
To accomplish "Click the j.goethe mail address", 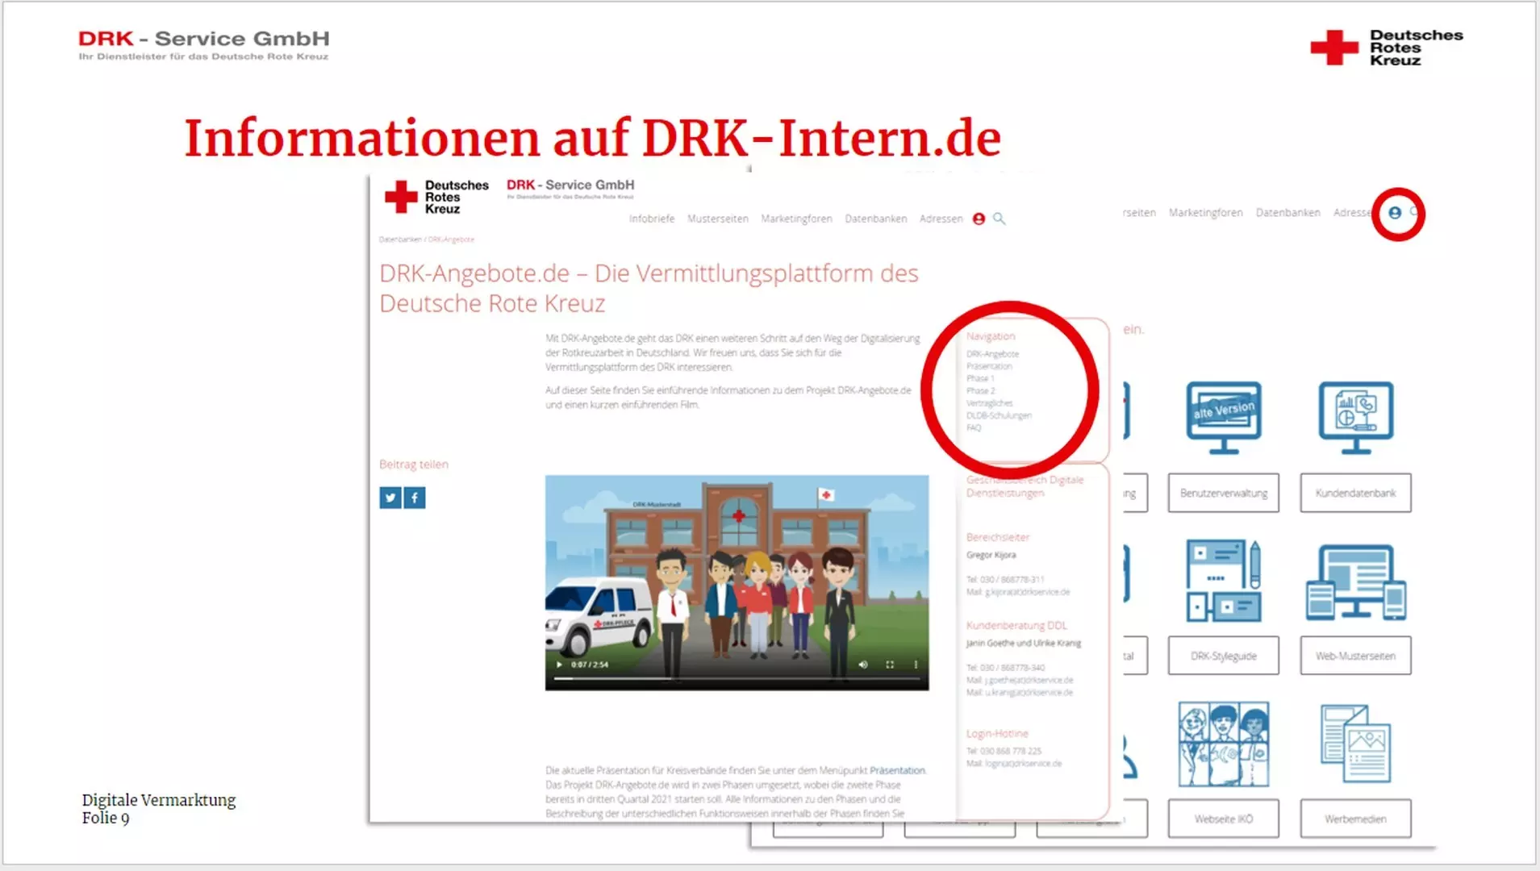I will [1029, 680].
